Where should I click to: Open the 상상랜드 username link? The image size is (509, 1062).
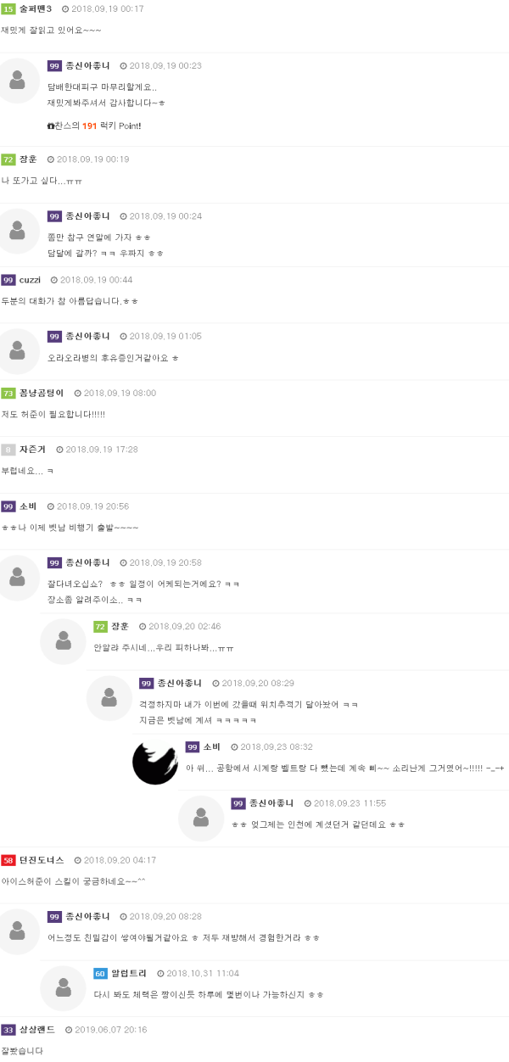pos(37,1030)
